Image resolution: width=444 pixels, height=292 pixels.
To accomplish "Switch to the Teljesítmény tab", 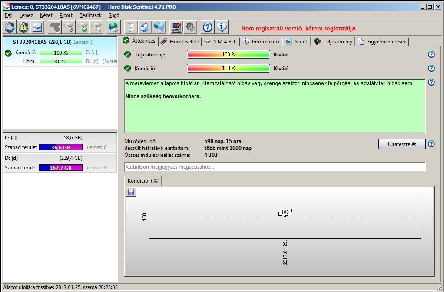I will point(333,42).
